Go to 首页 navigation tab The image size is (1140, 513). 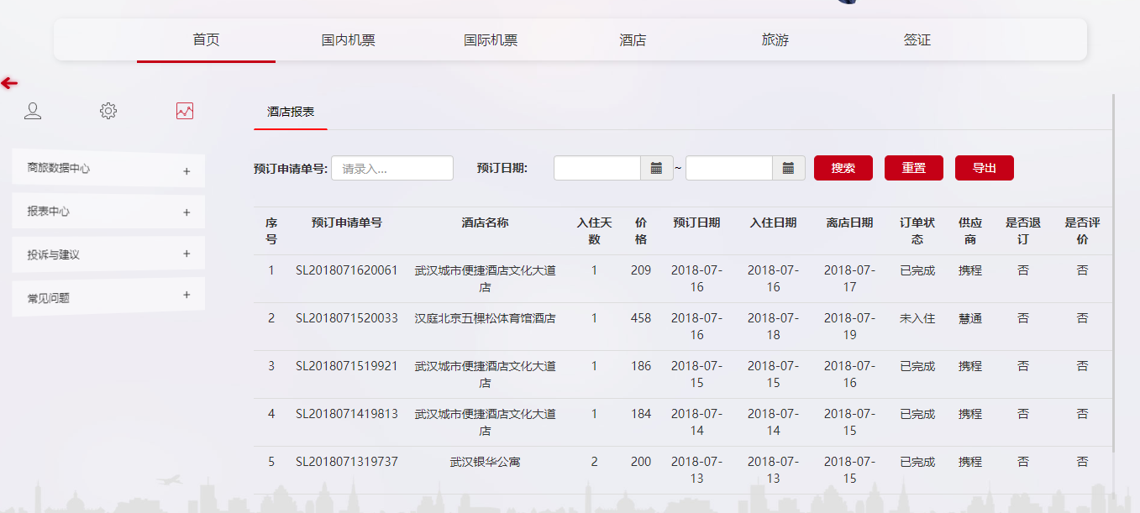[x=206, y=39]
